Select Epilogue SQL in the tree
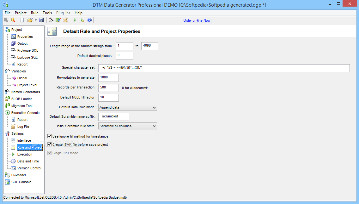Screen dimensions: 359x204 tap(27, 57)
